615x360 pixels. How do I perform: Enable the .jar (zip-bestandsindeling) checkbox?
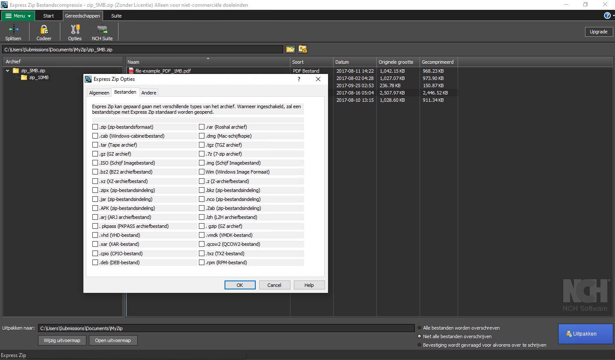[x=95, y=199]
